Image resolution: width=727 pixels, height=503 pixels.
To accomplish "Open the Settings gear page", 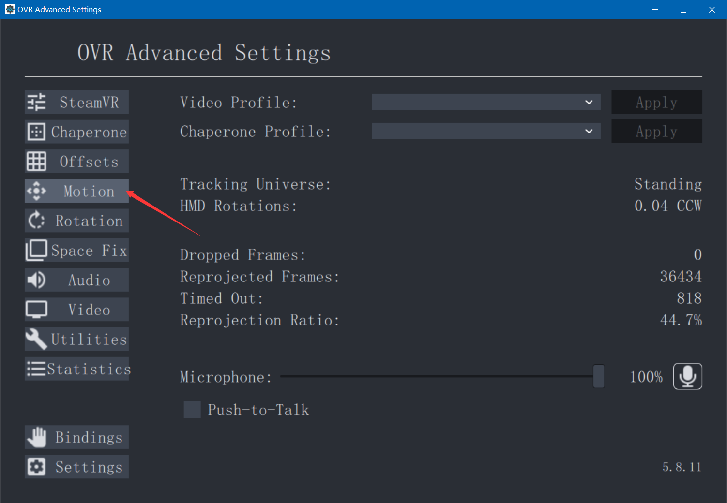I will pyautogui.click(x=76, y=467).
